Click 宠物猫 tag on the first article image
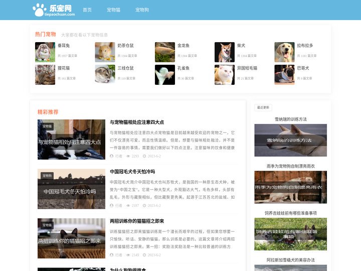 (47, 126)
